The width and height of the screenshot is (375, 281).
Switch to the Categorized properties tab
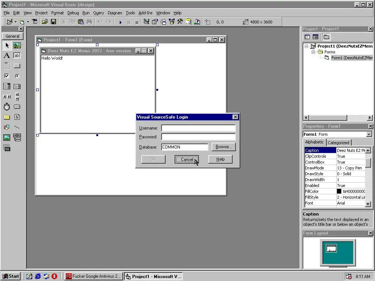point(338,143)
